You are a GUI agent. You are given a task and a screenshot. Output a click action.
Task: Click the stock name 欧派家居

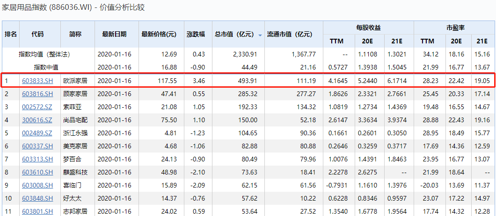pos(75,81)
